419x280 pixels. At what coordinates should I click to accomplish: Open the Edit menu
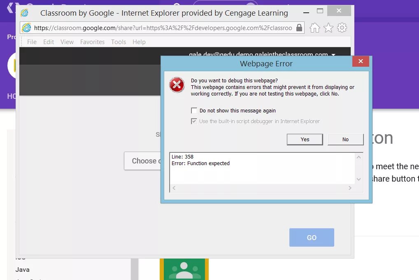coord(49,42)
